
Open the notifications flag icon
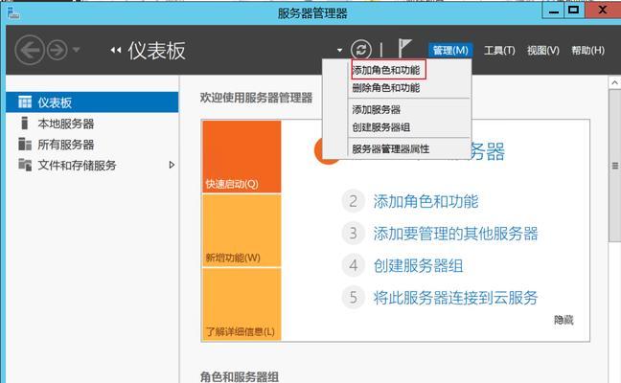tap(404, 48)
